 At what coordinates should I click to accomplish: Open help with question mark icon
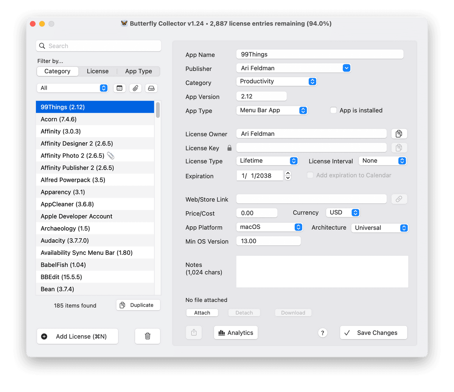[322, 333]
